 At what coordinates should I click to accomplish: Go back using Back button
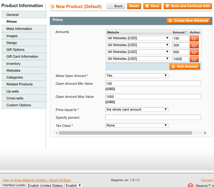click(x=116, y=6)
